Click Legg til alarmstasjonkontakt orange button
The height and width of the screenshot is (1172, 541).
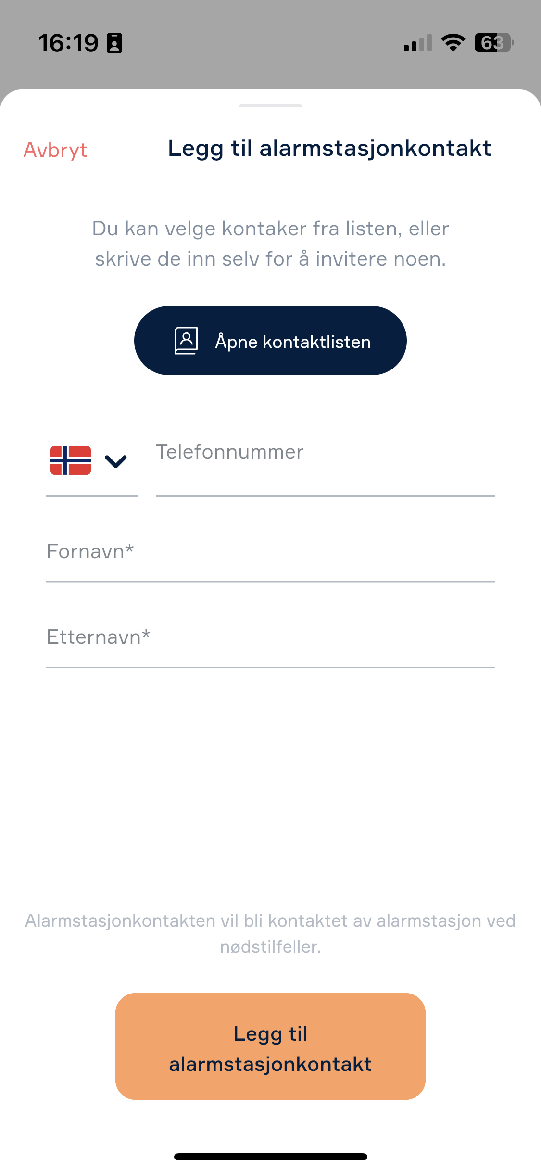[270, 1046]
